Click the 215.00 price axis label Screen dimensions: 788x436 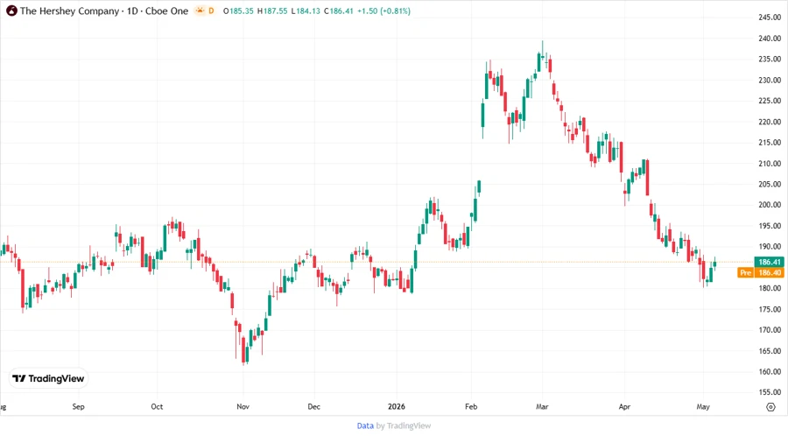coord(770,142)
